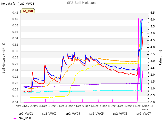Click the 0.14 left axis tick label
Image resolution: width=164 pixels, height=123 pixels.
[15, 102]
